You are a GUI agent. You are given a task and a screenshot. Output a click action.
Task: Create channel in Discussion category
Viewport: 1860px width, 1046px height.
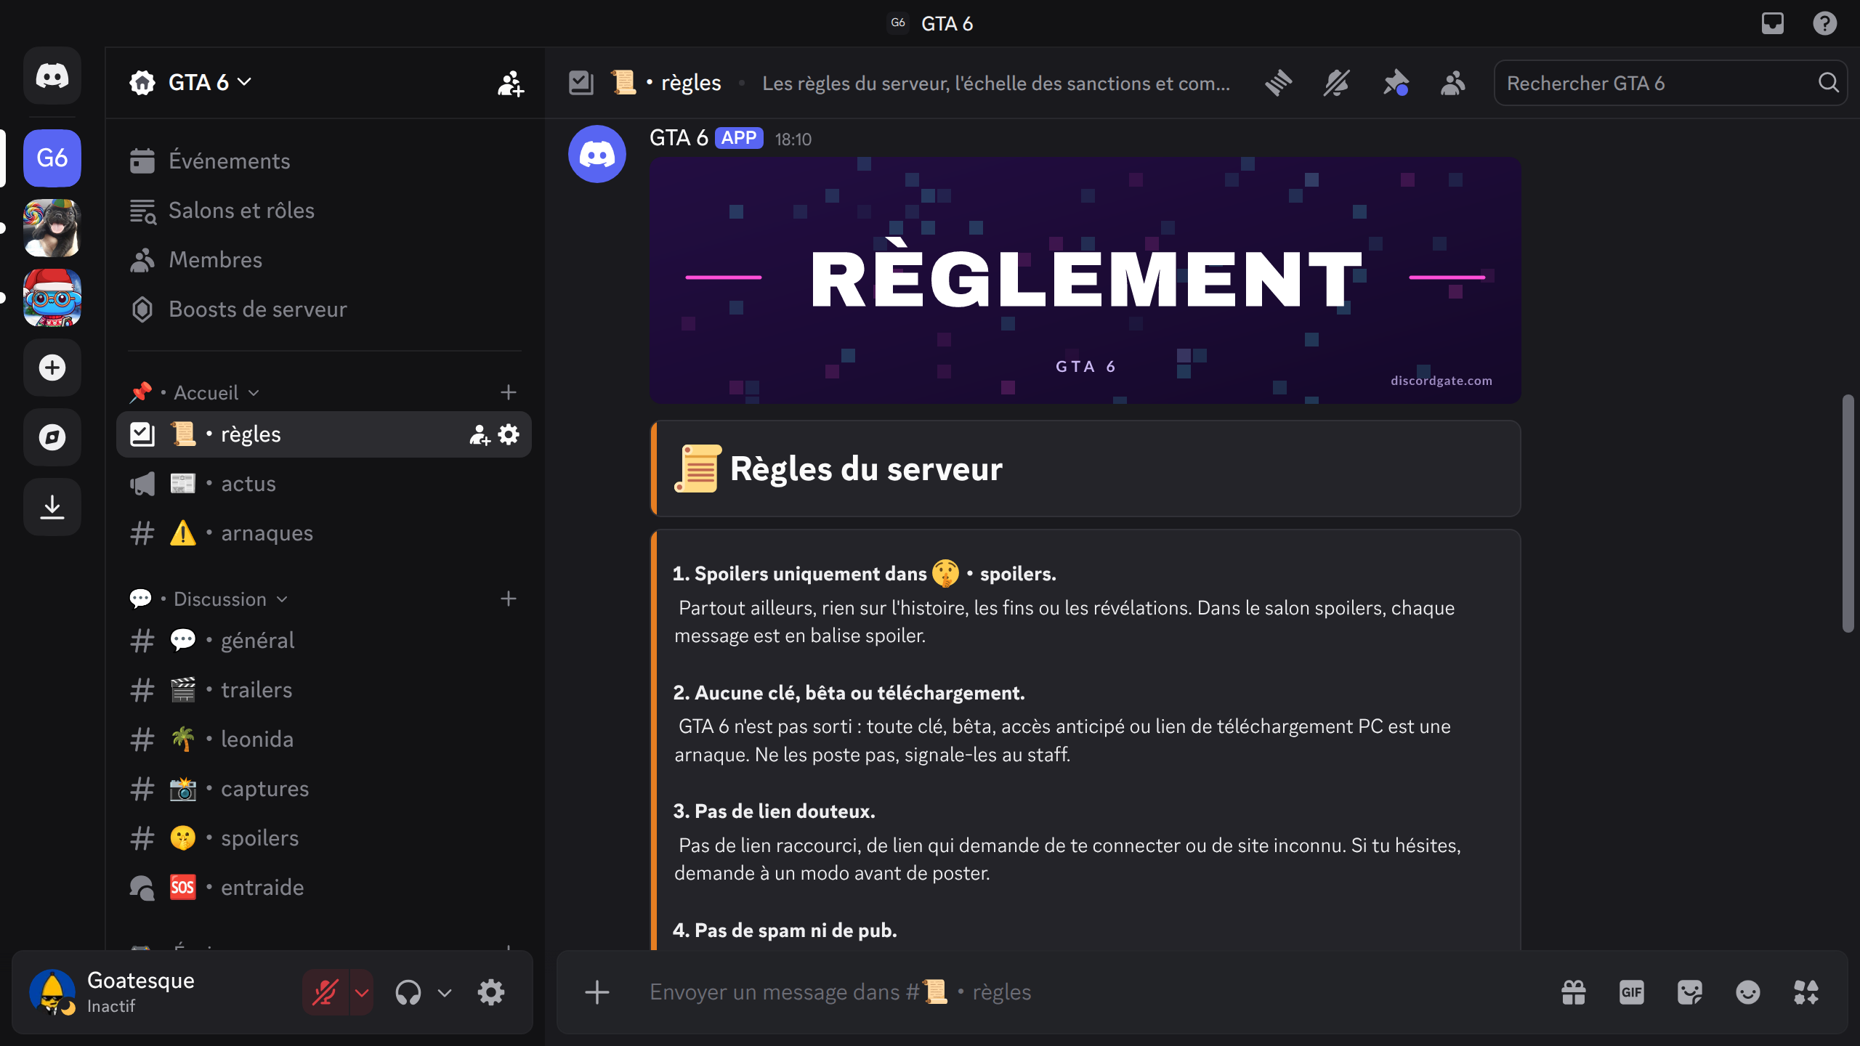tap(509, 599)
